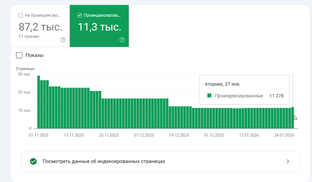This screenshot has height=182, width=312.
Task: Click the '11 причин' text
Action: pos(29,37)
